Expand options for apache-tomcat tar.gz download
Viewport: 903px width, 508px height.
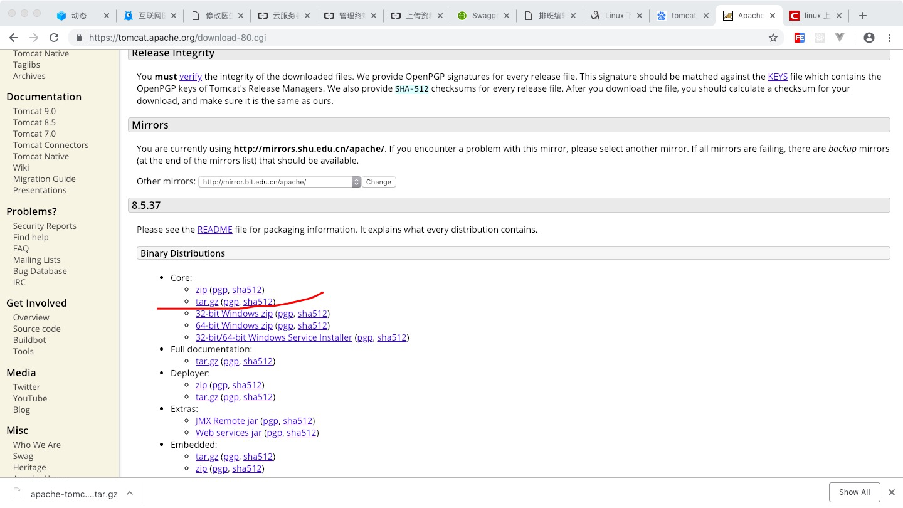coord(130,493)
